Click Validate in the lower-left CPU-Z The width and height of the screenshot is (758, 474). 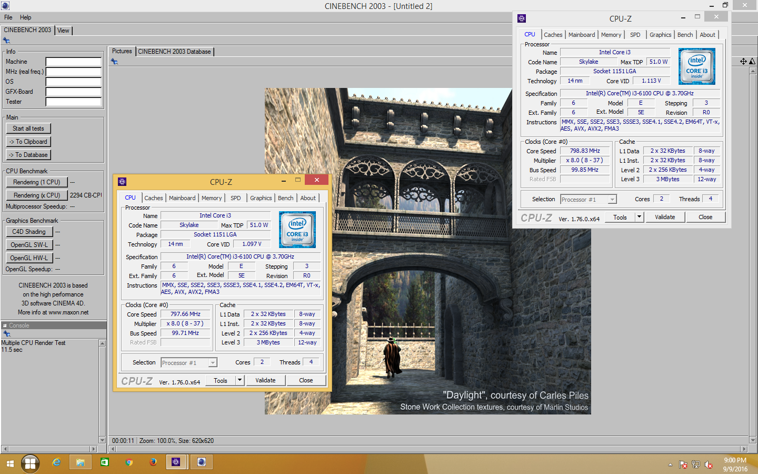(x=265, y=380)
